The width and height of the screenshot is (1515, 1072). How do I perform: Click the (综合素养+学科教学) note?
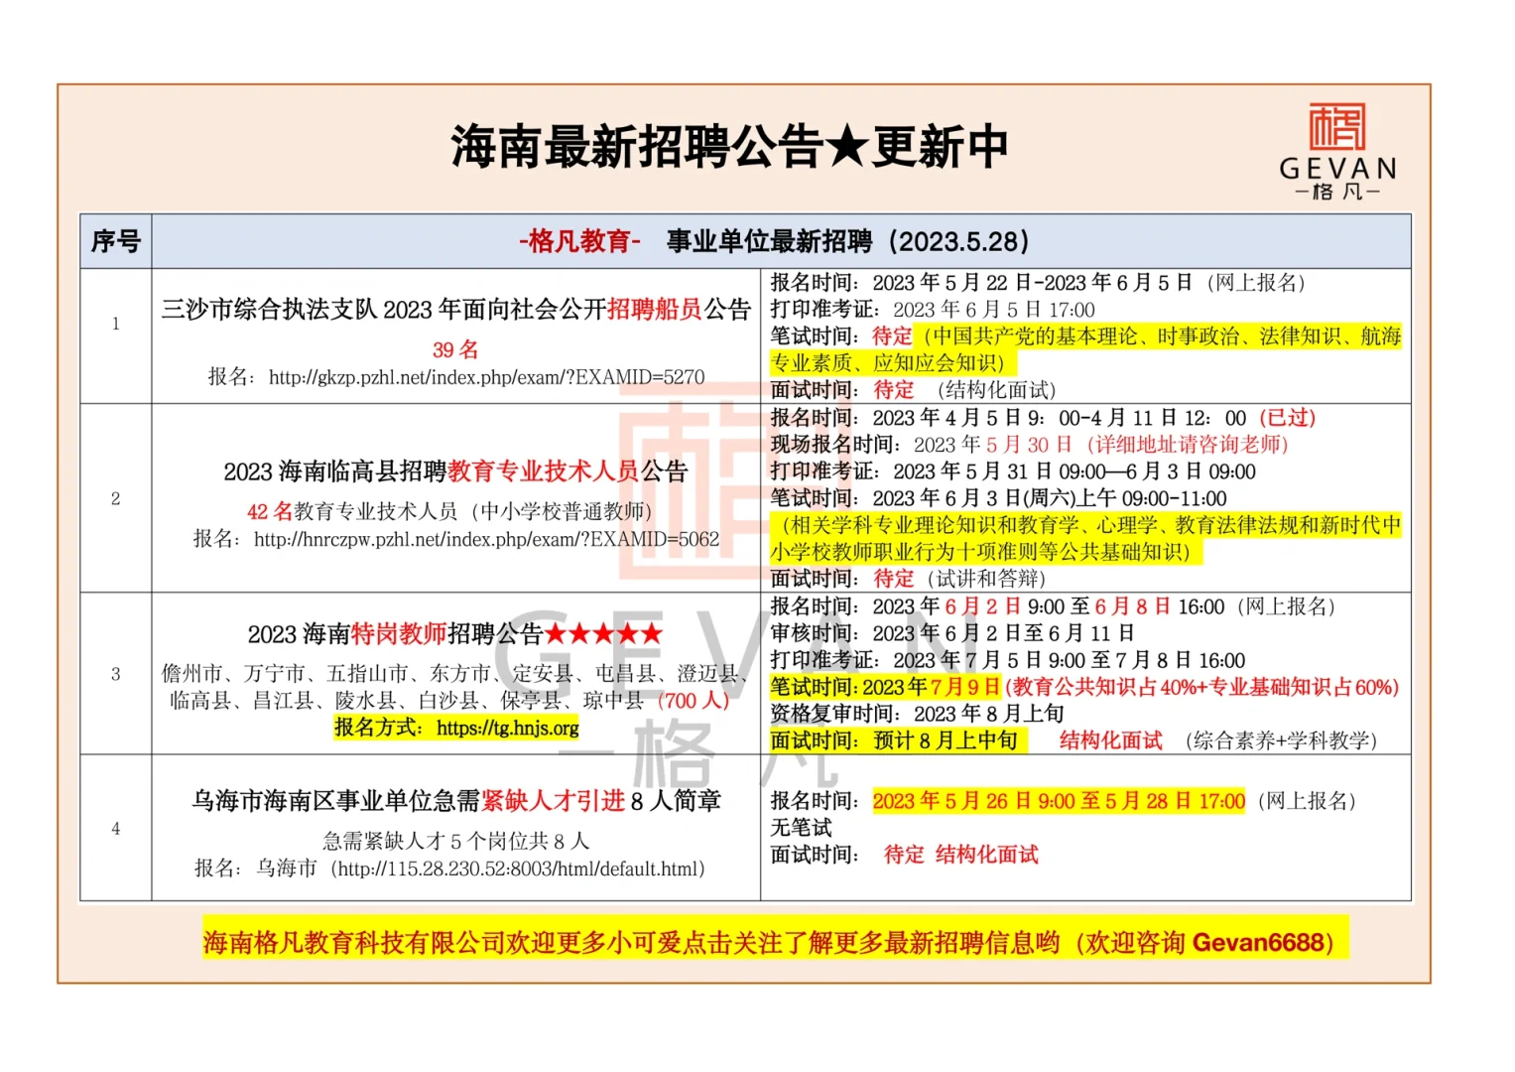coord(1281,740)
